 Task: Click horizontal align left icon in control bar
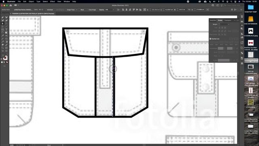click(x=123, y=10)
